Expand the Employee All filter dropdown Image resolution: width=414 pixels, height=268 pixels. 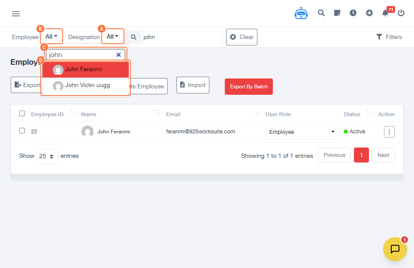pyautogui.click(x=51, y=37)
